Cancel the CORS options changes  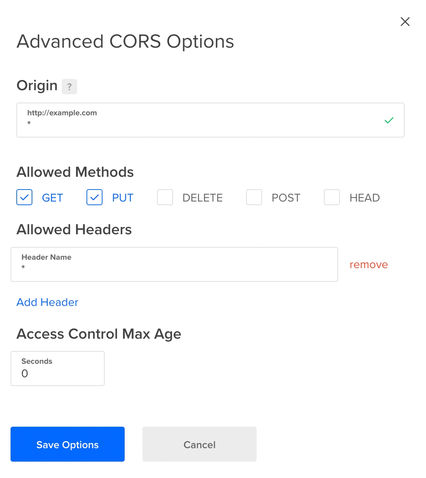pos(200,445)
